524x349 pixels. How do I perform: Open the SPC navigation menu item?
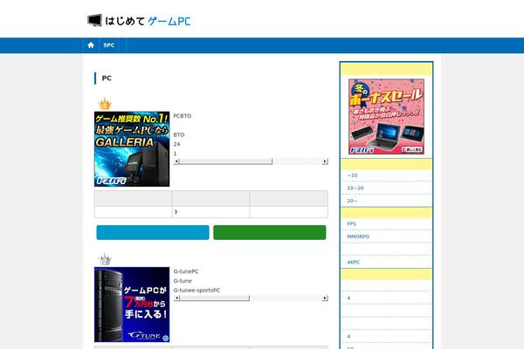109,45
